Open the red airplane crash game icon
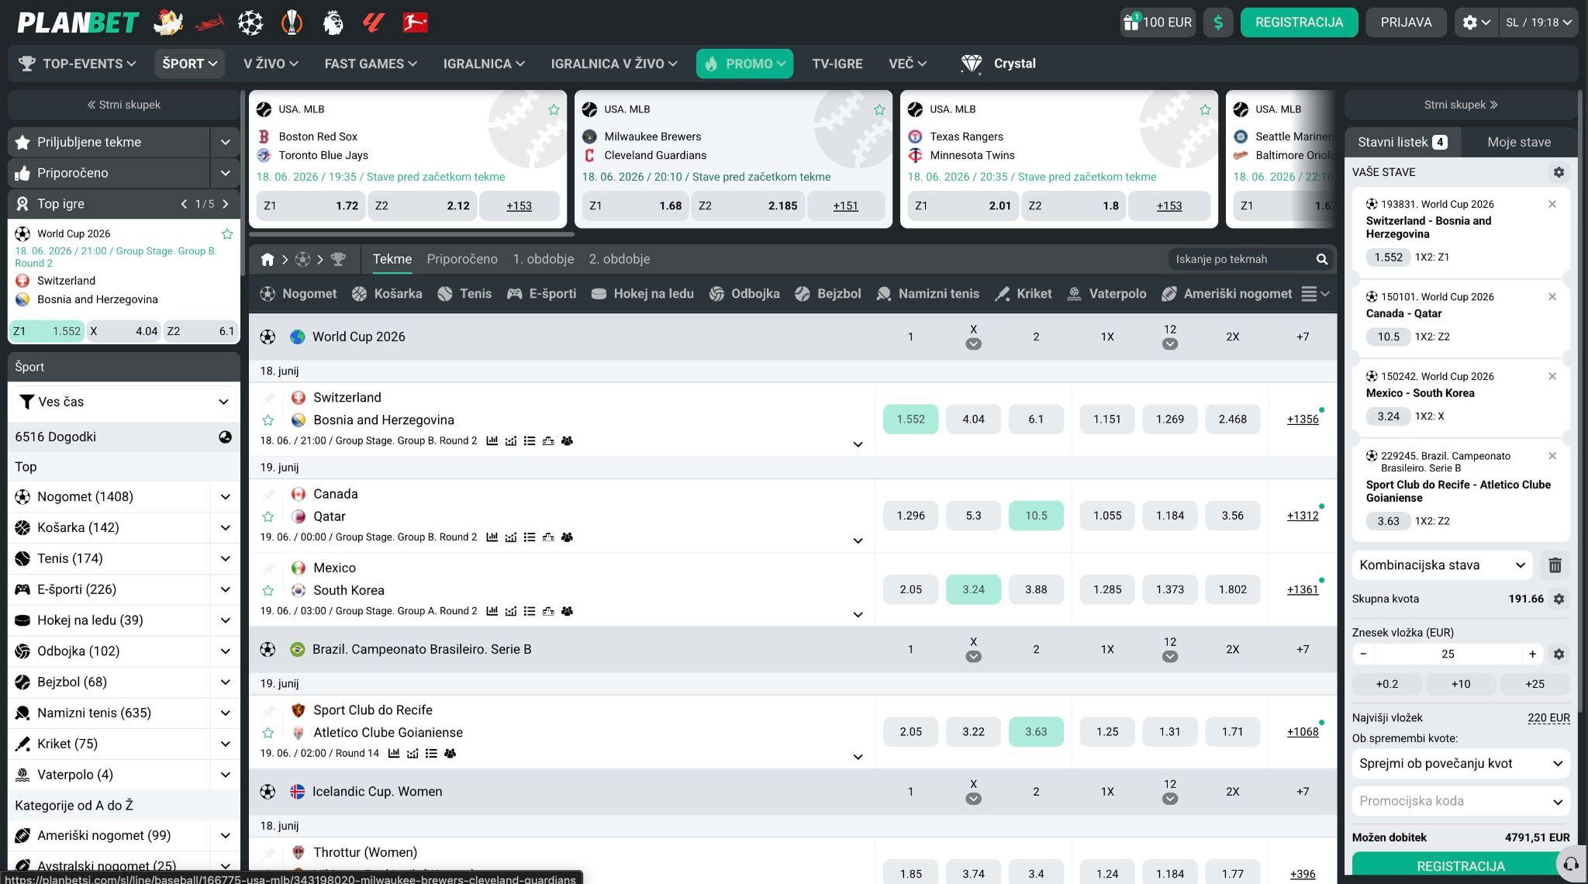1588x884 pixels. 209,23
